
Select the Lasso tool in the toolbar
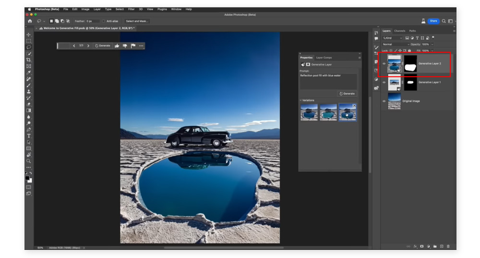pyautogui.click(x=29, y=47)
